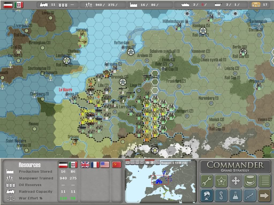274x205 pixels.
Task: Select the four-arrow move button
Action: [x=235, y=181]
